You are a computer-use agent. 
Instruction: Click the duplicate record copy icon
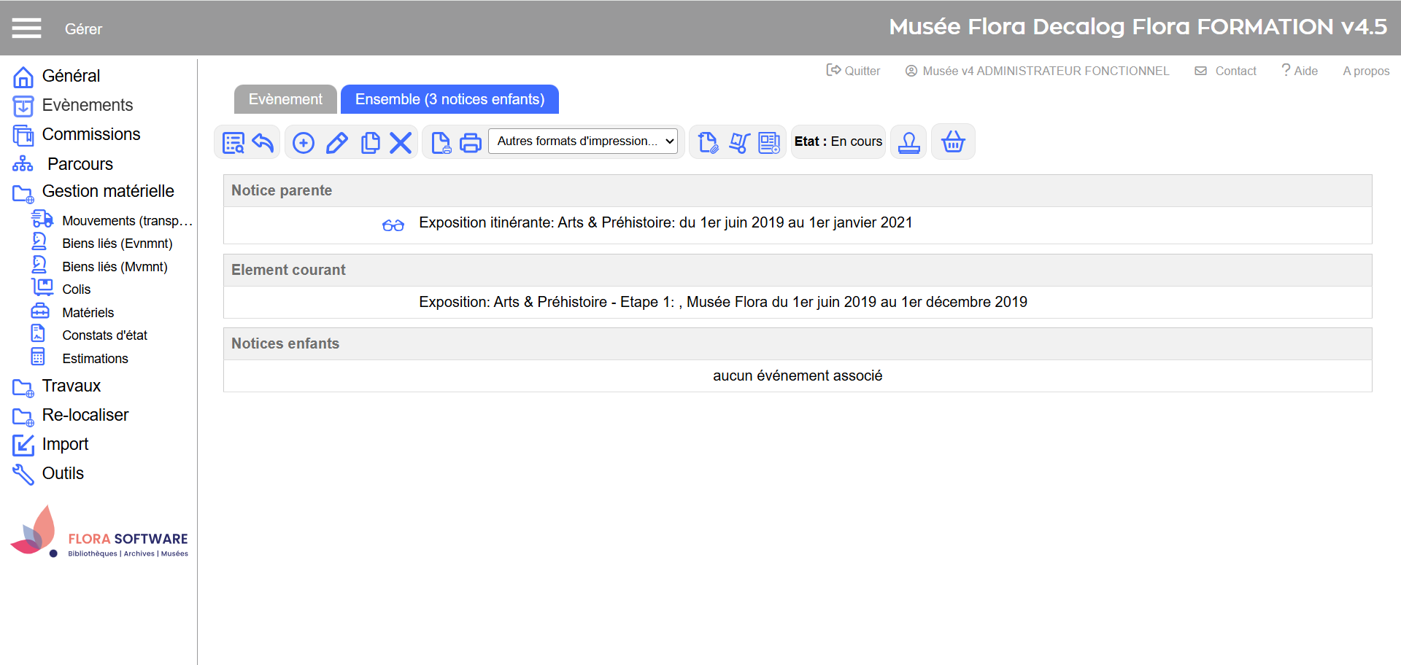click(370, 142)
